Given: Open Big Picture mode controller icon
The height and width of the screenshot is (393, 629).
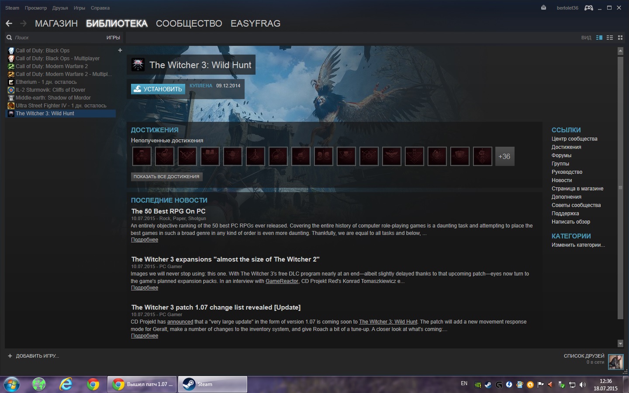Looking at the screenshot, I should (x=589, y=8).
